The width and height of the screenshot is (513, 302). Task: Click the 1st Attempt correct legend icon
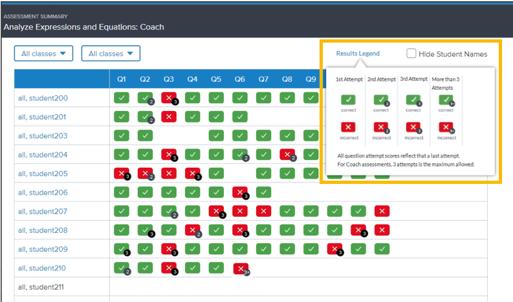(x=349, y=101)
